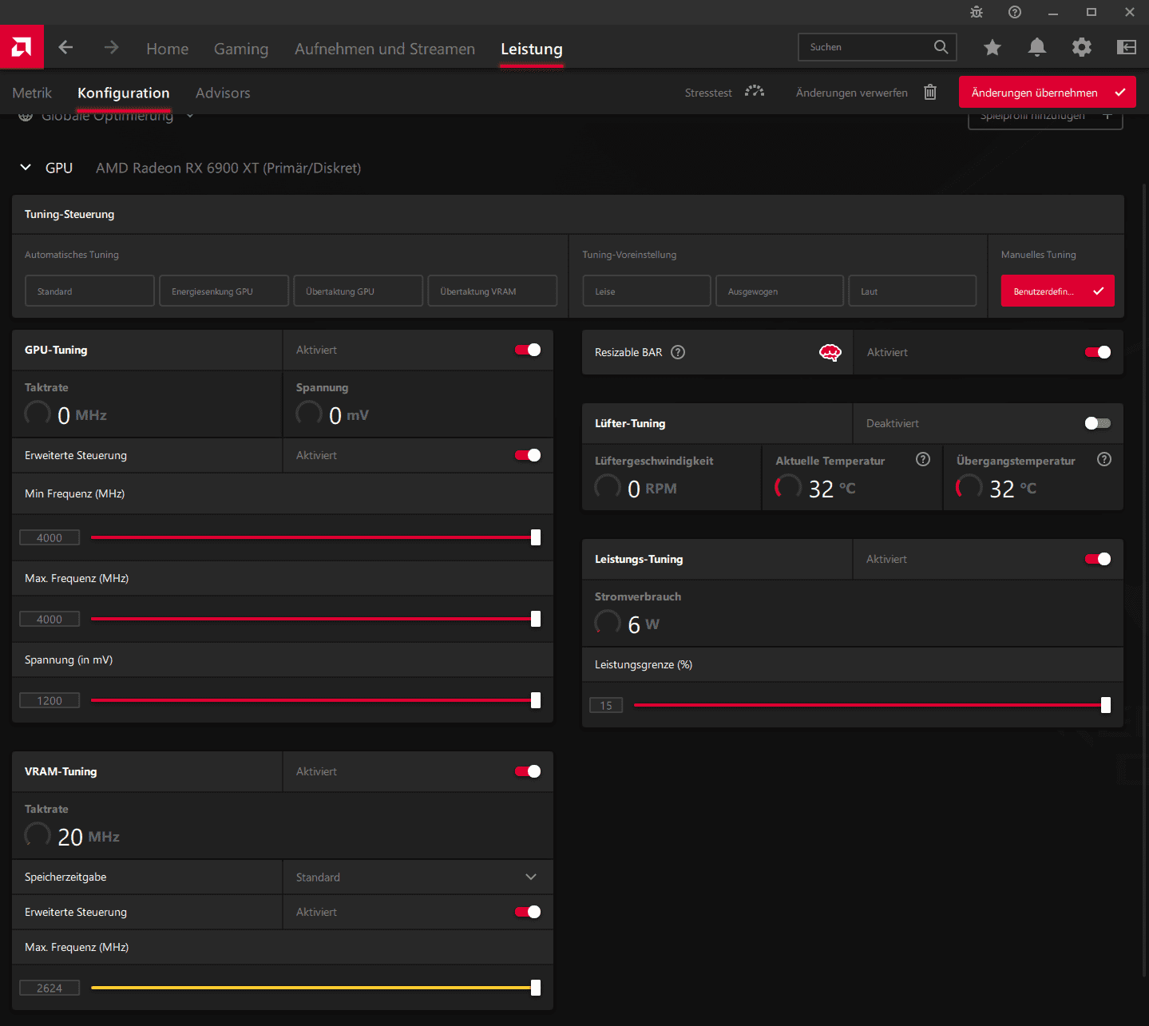Toggle VRAM Erweiterte Steuerung switch
Image resolution: width=1149 pixels, height=1026 pixels.
pyautogui.click(x=528, y=912)
